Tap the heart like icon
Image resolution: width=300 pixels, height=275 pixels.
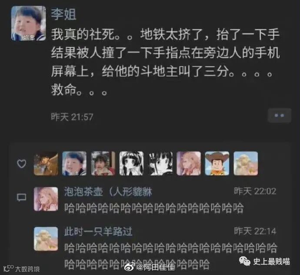[22, 164]
